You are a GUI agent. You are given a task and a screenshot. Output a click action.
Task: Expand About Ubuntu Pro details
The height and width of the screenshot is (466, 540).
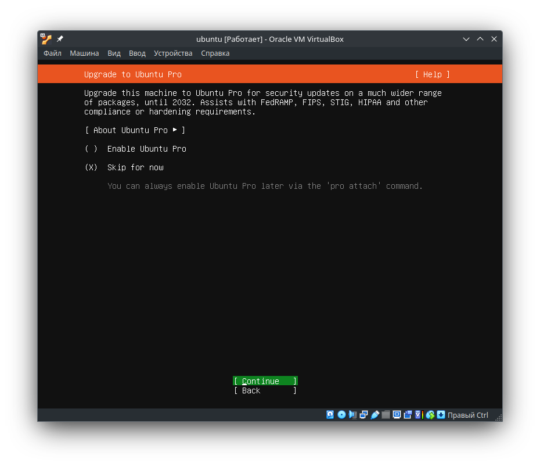(x=135, y=130)
